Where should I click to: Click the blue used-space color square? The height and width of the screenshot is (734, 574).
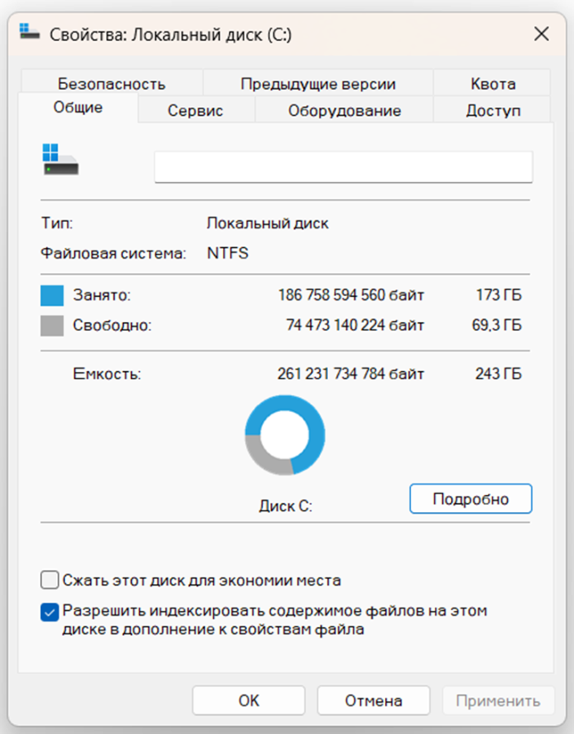click(x=52, y=295)
